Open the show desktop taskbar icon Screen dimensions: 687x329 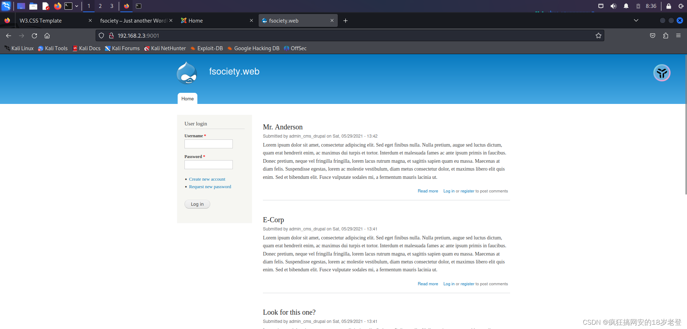click(21, 6)
